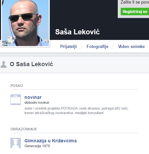Open the Gimnazija u Križevcima link
Image resolution: width=149 pixels, height=154 pixels.
(50, 141)
